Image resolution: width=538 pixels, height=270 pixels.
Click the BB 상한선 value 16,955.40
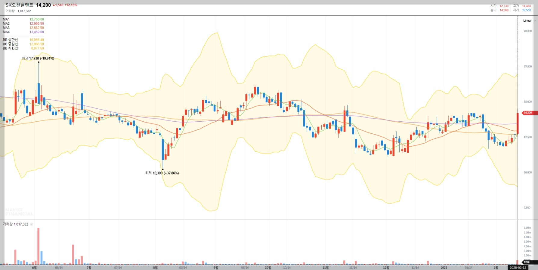tap(37, 40)
